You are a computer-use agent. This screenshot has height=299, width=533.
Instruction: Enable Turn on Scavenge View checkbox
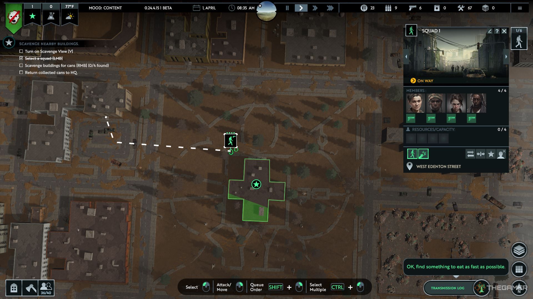(21, 51)
